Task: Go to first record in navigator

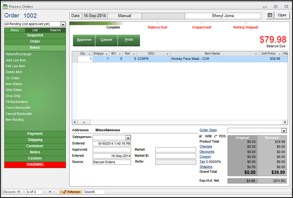Action: [x=19, y=191]
